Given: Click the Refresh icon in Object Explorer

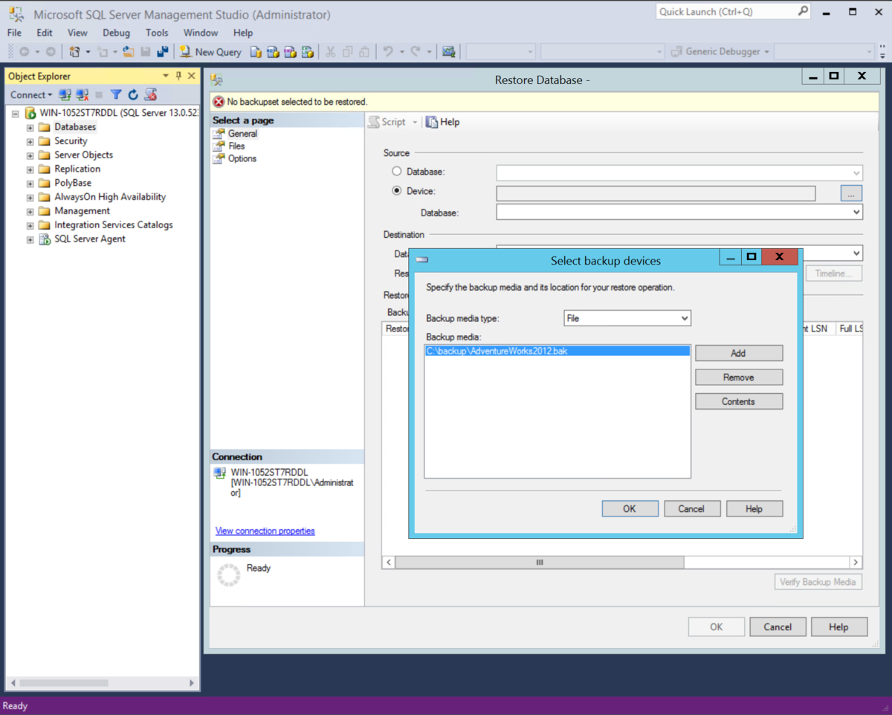Looking at the screenshot, I should click(x=133, y=94).
